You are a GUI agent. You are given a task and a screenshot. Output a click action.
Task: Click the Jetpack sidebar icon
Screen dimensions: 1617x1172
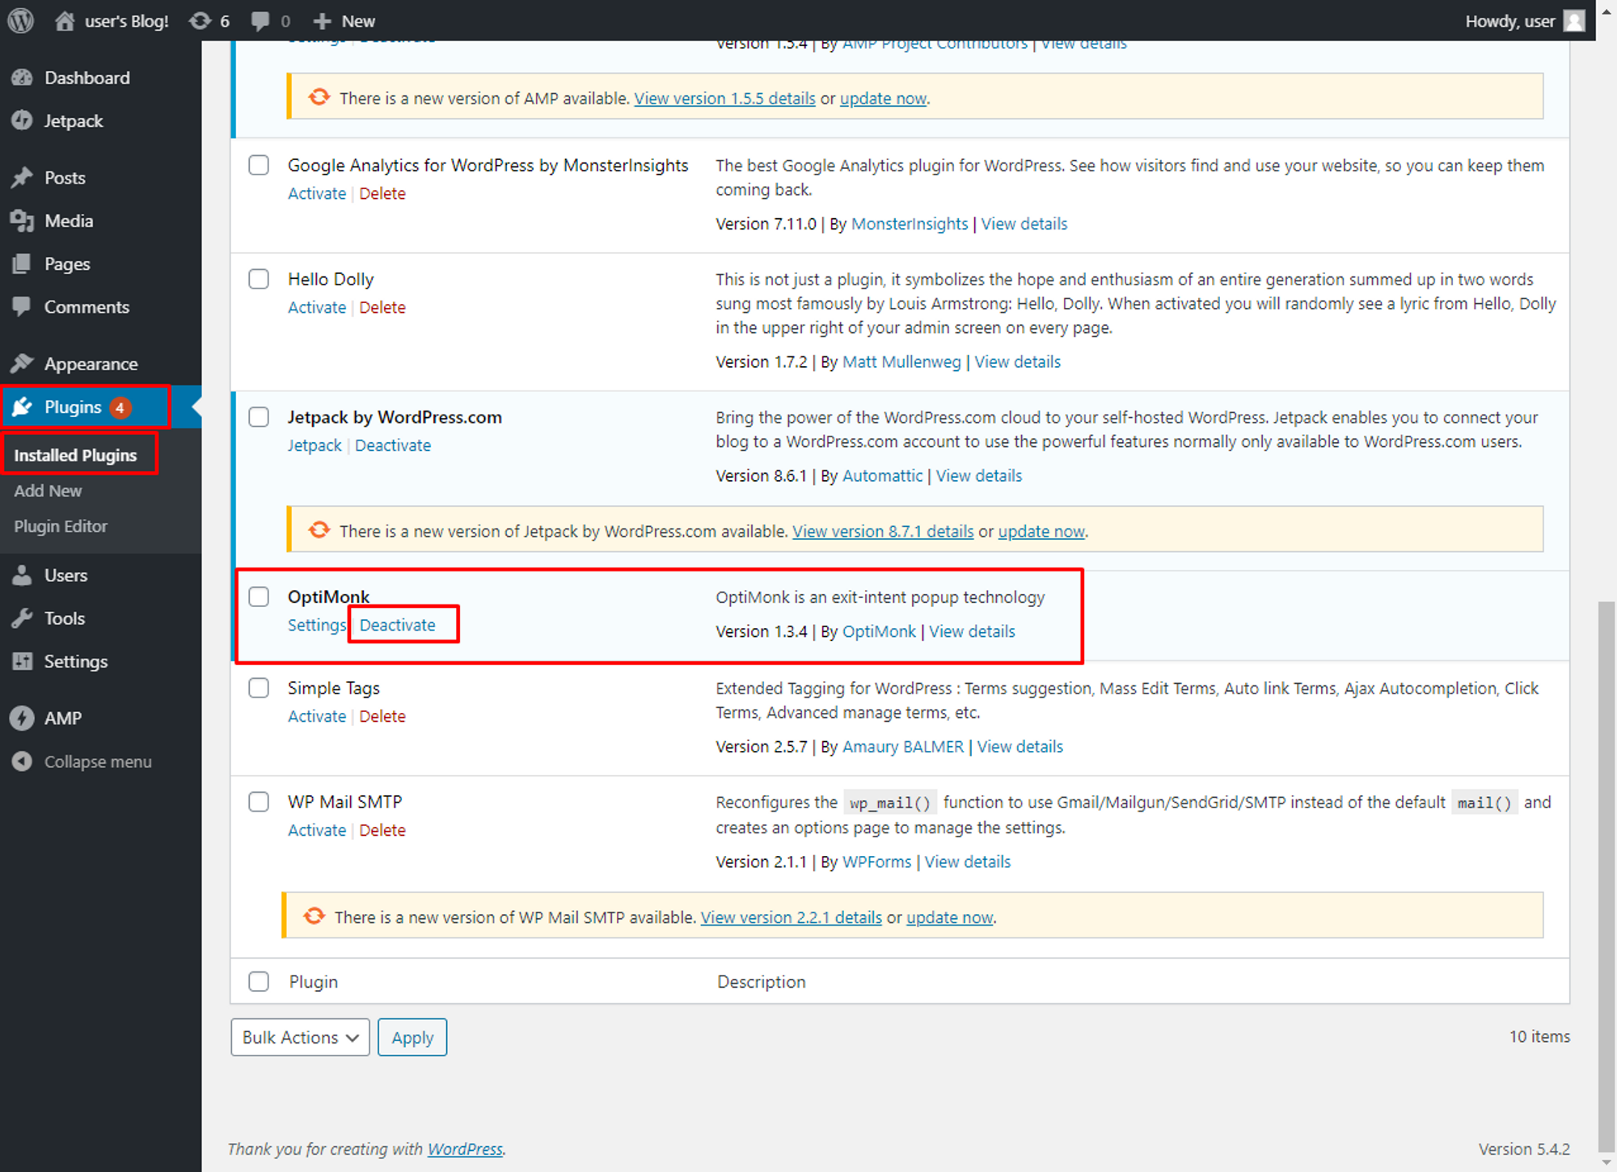(23, 120)
